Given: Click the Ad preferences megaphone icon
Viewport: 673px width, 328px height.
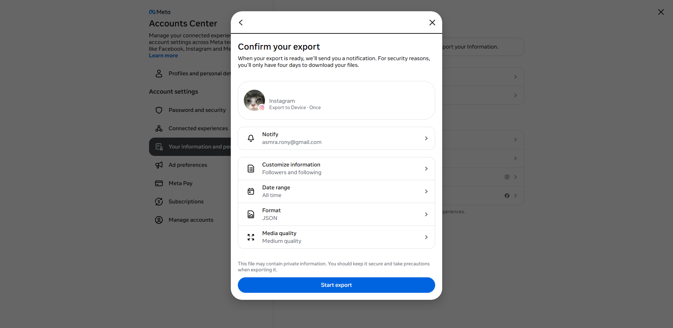Looking at the screenshot, I should point(159,165).
